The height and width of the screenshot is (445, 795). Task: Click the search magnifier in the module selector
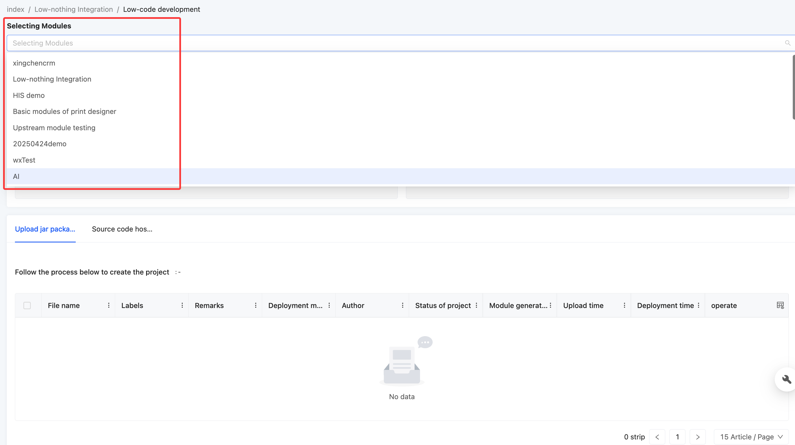(788, 43)
